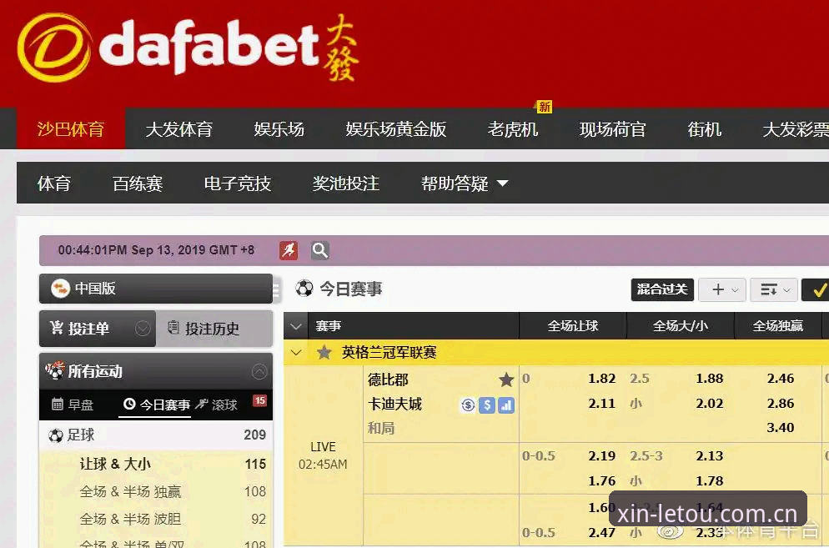Click over 2.5 odds 1.88
The width and height of the screenshot is (829, 548).
tap(709, 379)
